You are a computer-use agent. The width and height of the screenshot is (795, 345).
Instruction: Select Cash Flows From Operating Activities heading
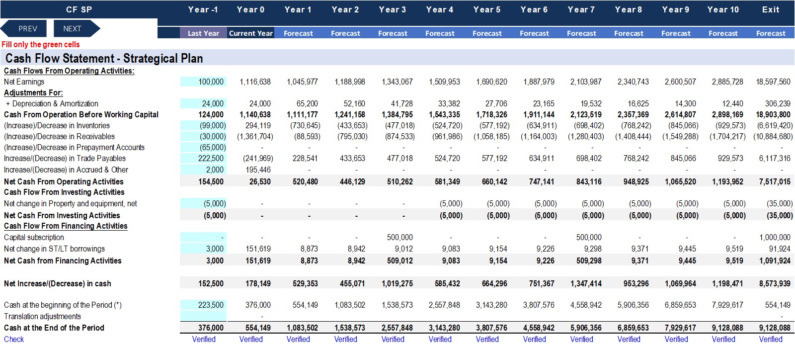[69, 71]
